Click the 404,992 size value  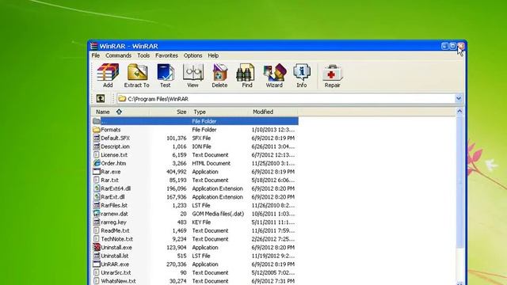tap(176, 172)
